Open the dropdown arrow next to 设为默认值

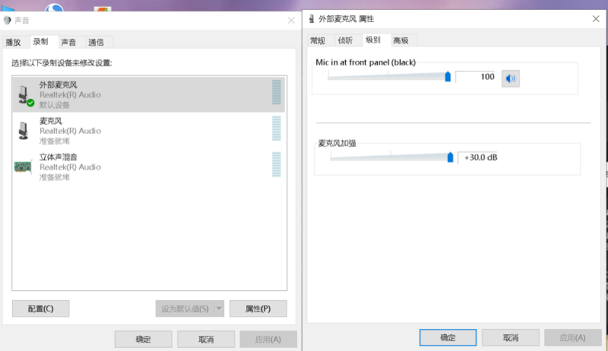click(219, 308)
